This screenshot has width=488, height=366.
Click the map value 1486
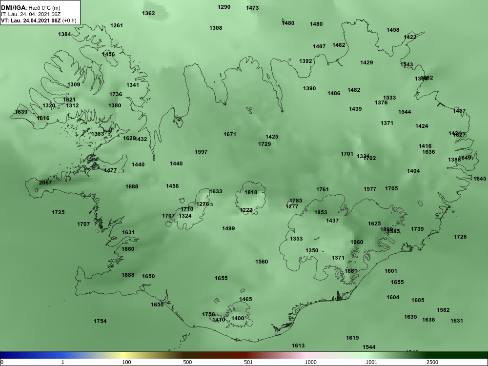(334, 93)
